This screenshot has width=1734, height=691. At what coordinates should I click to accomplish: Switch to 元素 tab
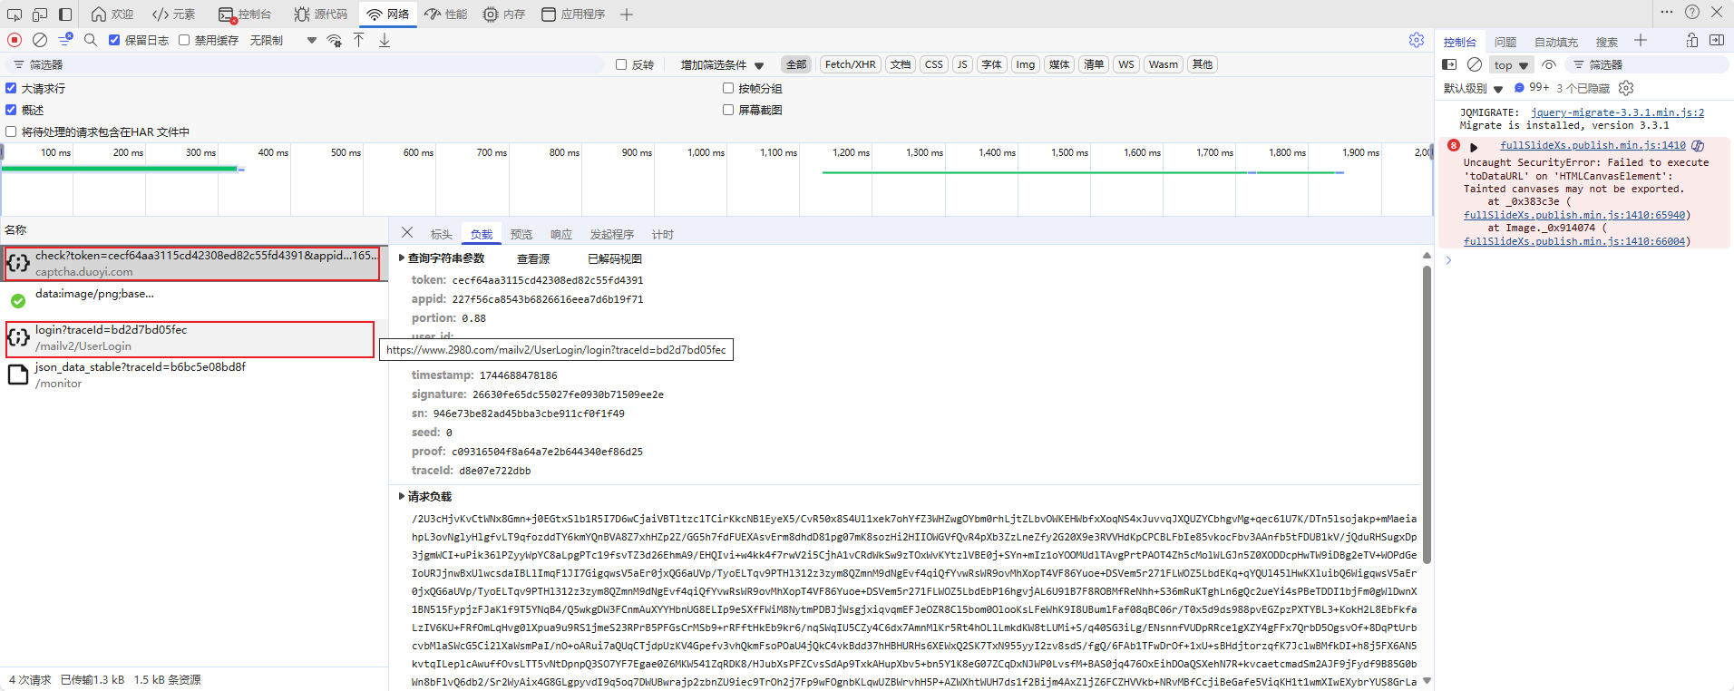coord(174,15)
